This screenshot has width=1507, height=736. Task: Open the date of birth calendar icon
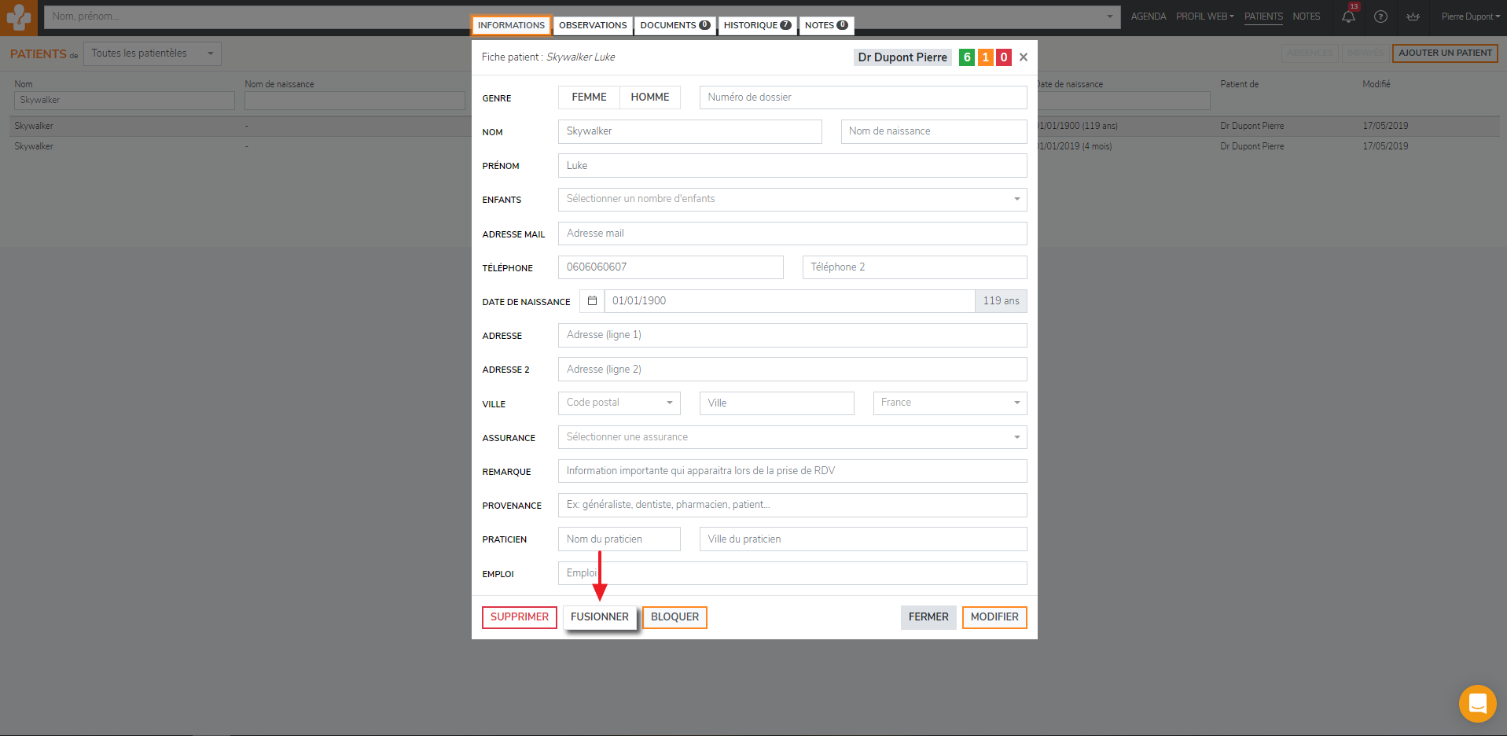click(x=592, y=301)
